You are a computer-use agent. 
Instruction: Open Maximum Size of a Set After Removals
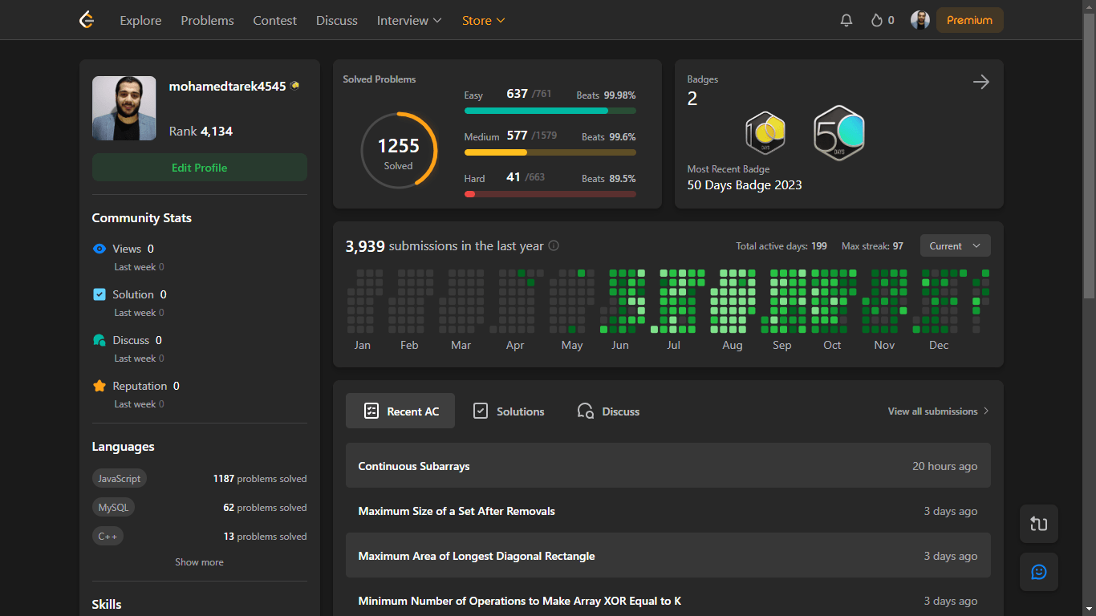point(668,511)
